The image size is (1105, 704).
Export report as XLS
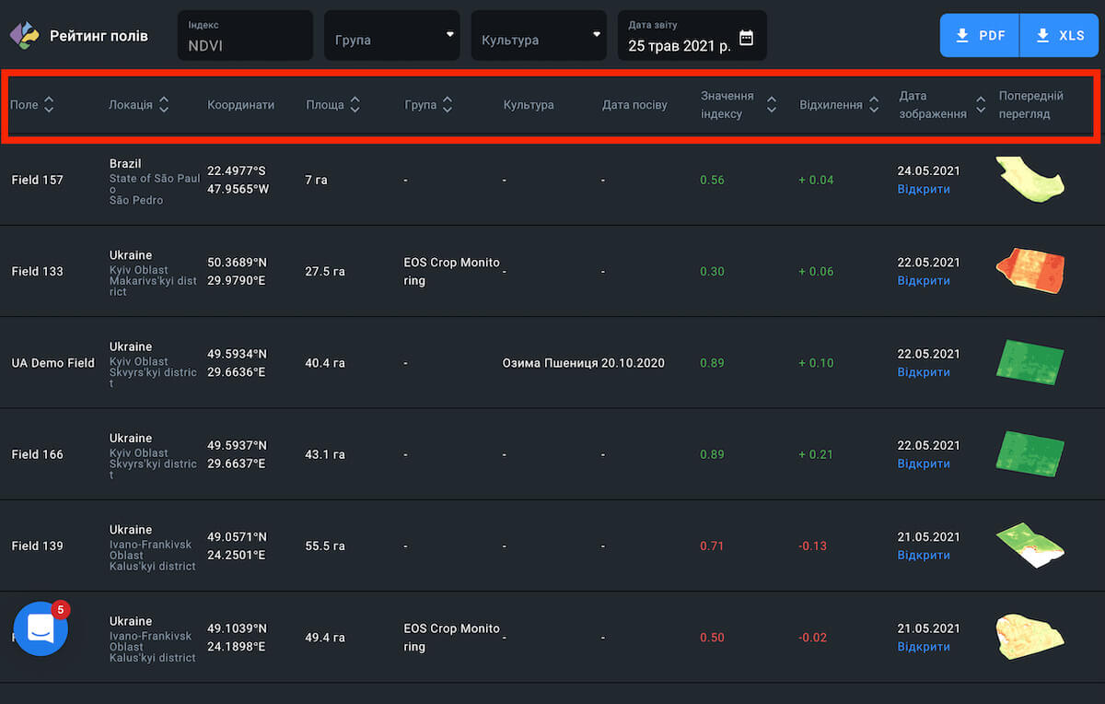coord(1060,36)
